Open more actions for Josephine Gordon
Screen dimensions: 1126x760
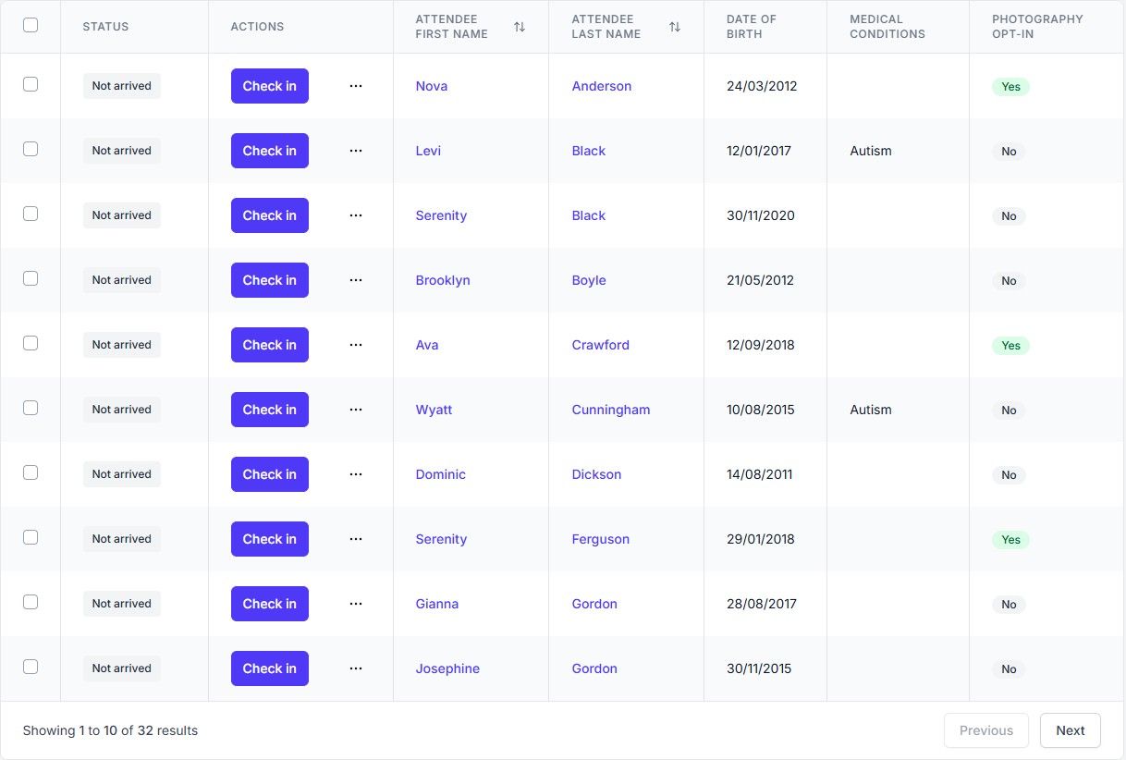click(x=356, y=668)
